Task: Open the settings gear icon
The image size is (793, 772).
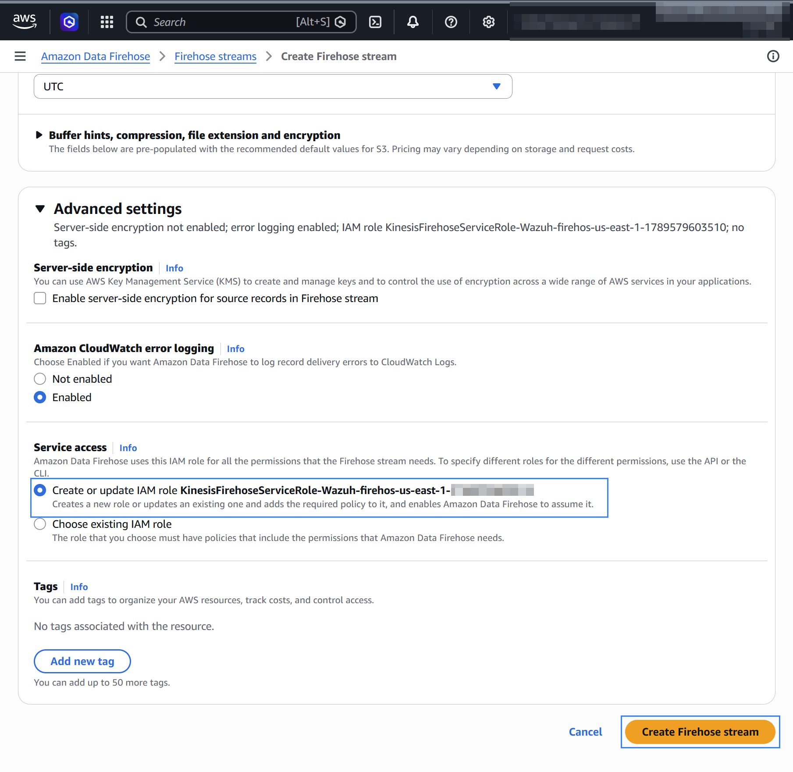Action: coord(489,22)
